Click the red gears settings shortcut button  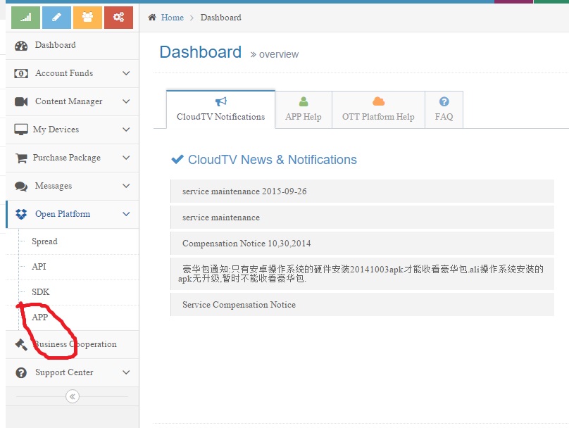[119, 17]
